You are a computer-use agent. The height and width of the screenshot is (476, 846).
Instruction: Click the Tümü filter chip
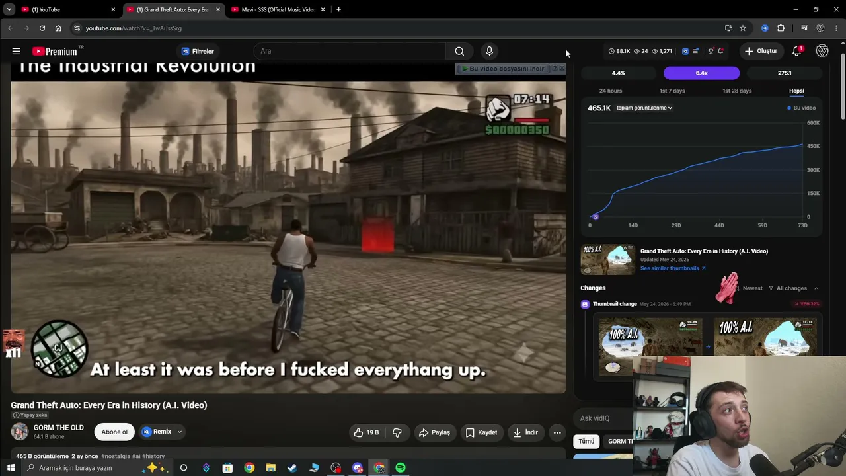coord(586,441)
